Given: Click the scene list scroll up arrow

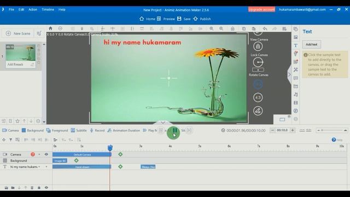Looking at the screenshot, I should click(44, 44).
